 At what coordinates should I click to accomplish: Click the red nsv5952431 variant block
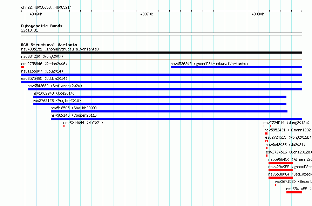point(266,133)
